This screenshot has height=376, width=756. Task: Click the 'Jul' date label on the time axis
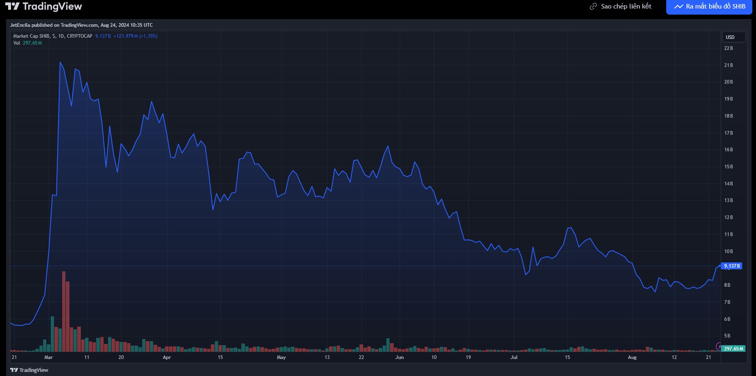coord(514,357)
